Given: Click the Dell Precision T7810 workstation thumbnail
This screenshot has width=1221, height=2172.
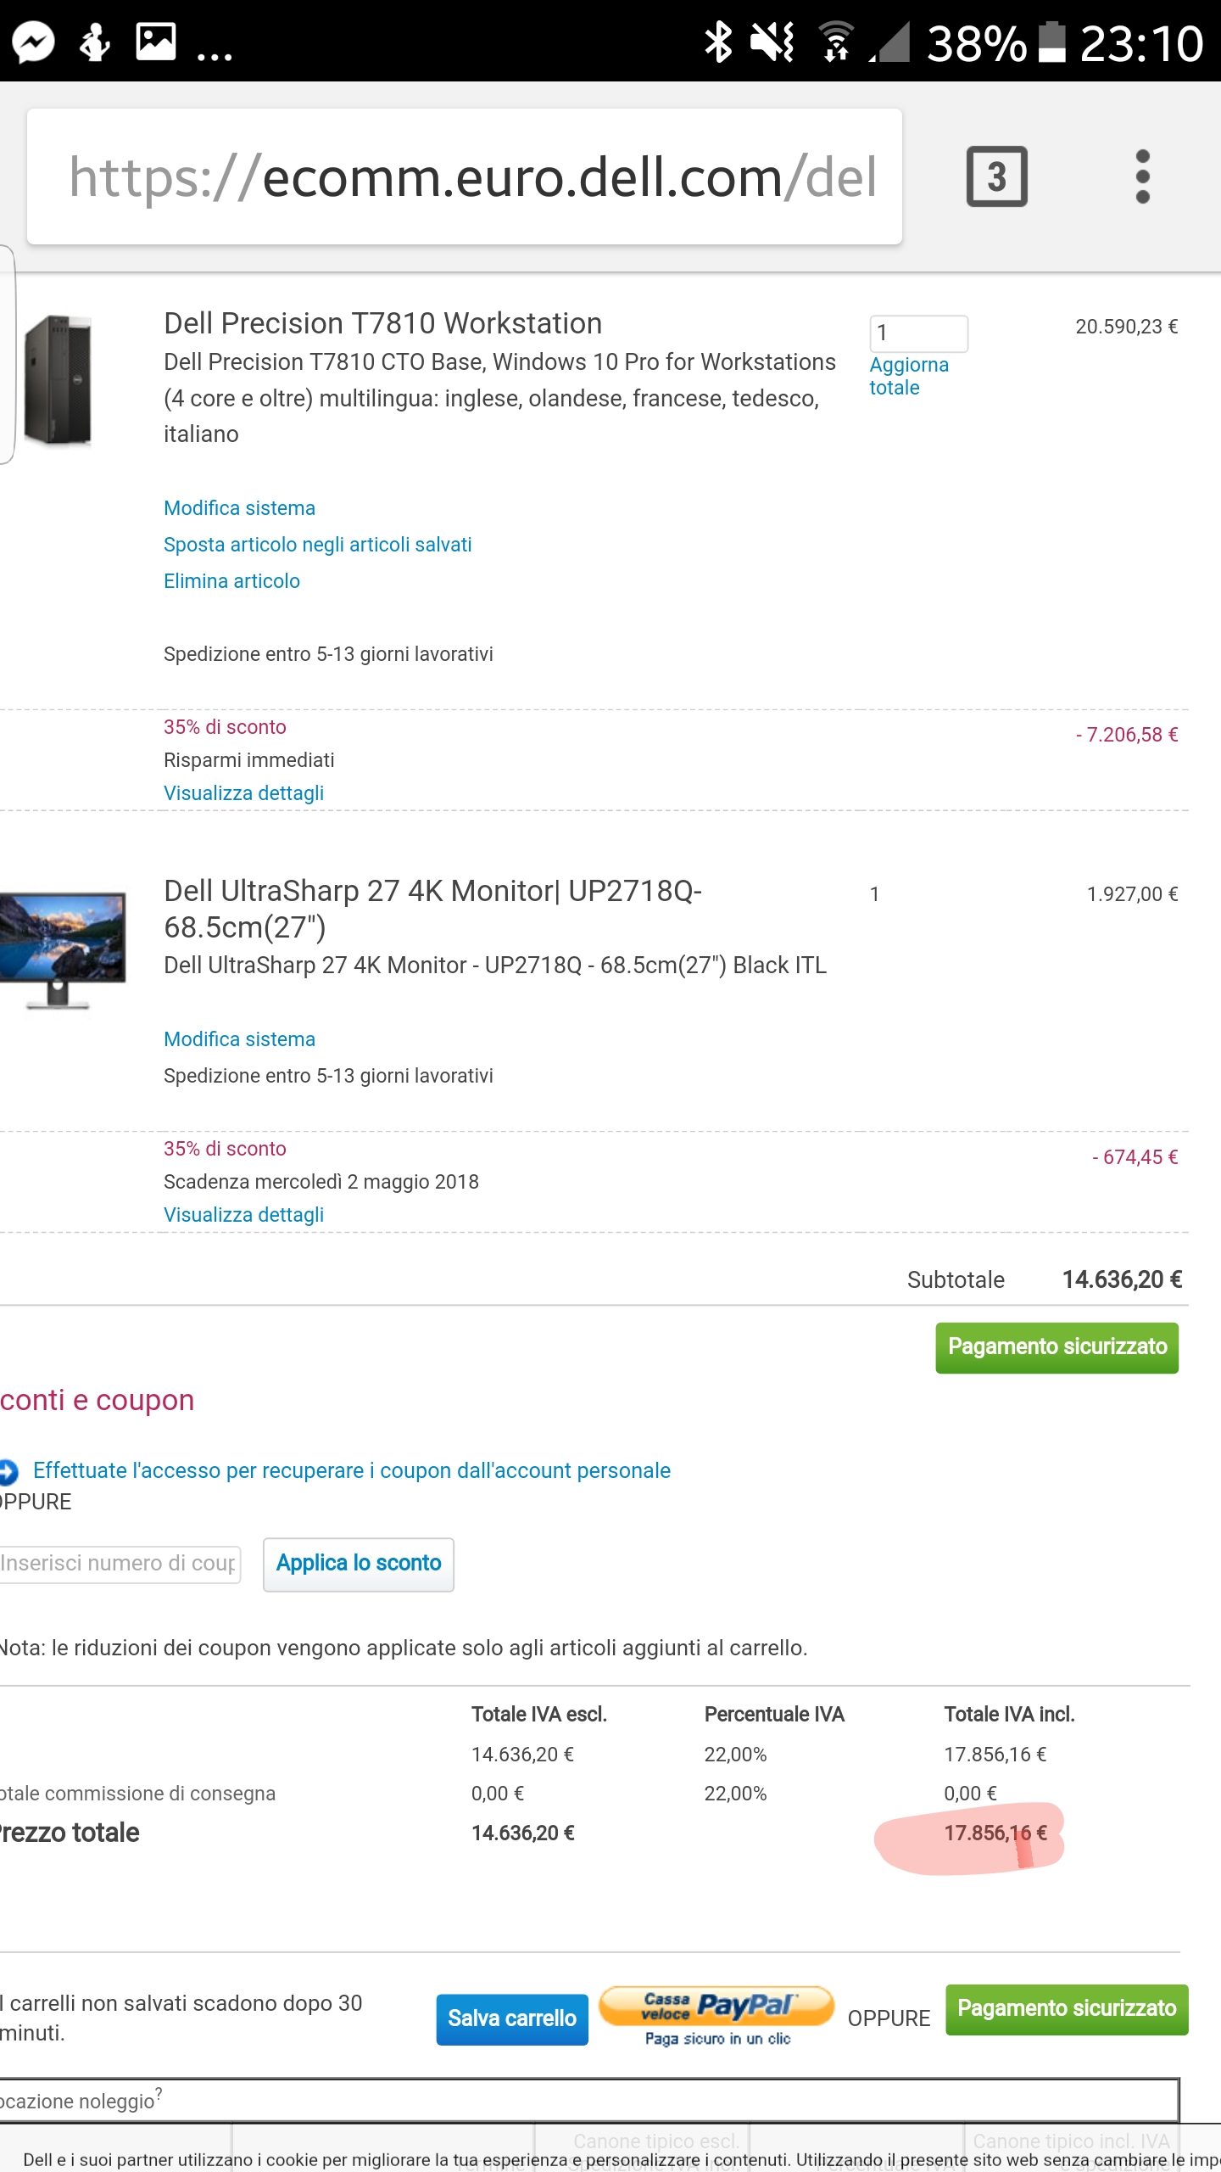Looking at the screenshot, I should 58,380.
